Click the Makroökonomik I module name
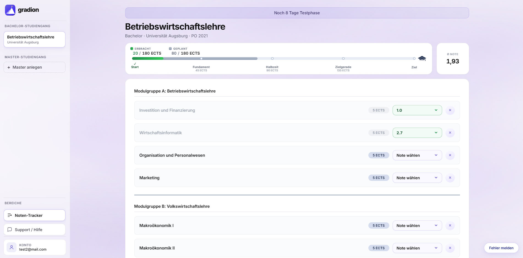The height and width of the screenshot is (258, 523). pyautogui.click(x=156, y=226)
